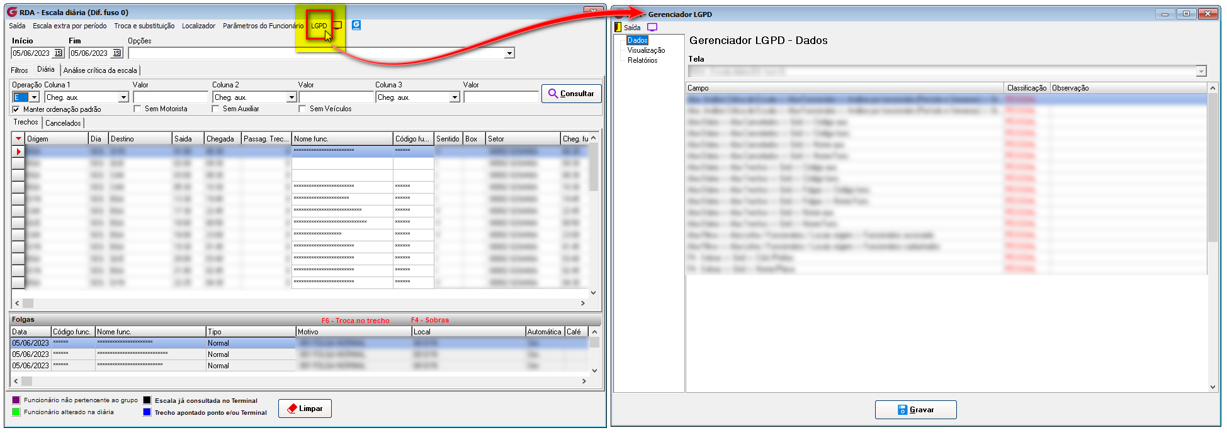Click the Saída door icon in Gerenciador LGPD
The image size is (1227, 433).
[x=618, y=27]
